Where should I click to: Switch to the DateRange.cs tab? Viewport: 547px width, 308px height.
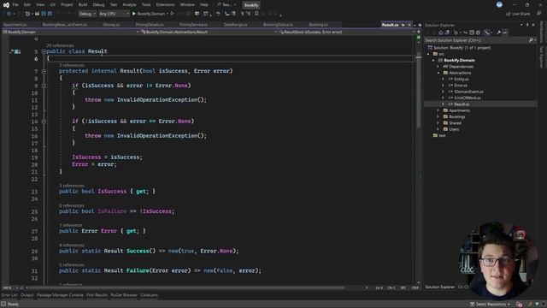click(236, 25)
